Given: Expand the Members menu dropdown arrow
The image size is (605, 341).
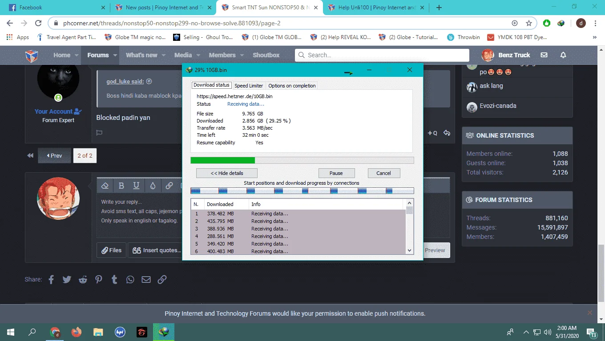Looking at the screenshot, I should pyautogui.click(x=242, y=56).
